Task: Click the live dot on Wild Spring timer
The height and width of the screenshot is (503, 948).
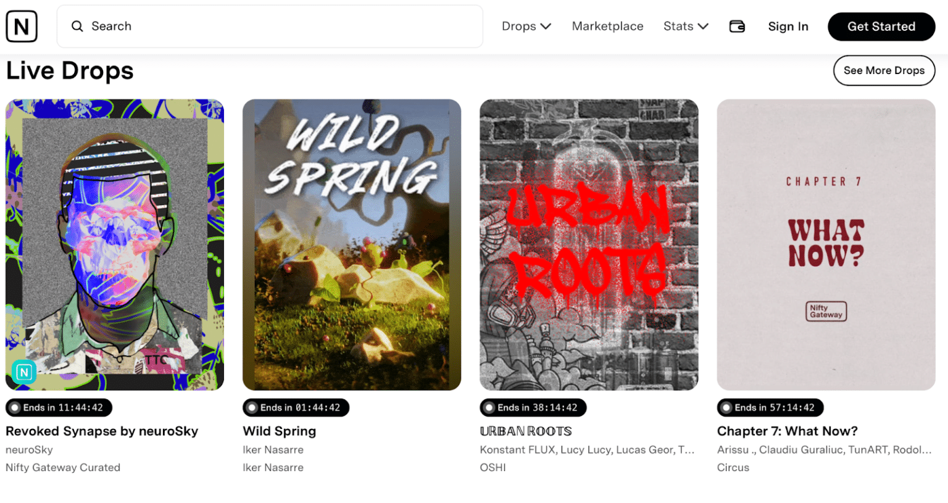Action: pyautogui.click(x=252, y=408)
